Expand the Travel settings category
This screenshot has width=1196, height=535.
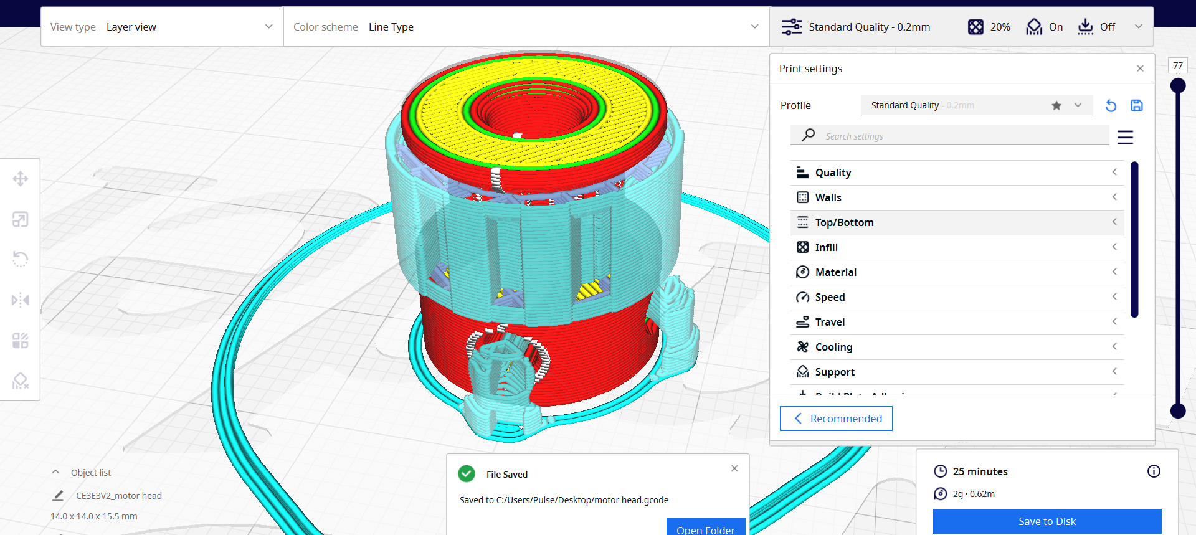click(x=957, y=322)
